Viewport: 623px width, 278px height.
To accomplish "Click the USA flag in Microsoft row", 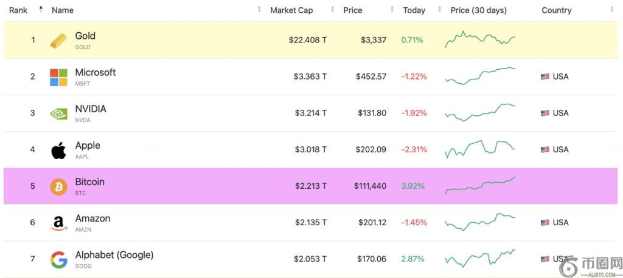I will pyautogui.click(x=545, y=77).
